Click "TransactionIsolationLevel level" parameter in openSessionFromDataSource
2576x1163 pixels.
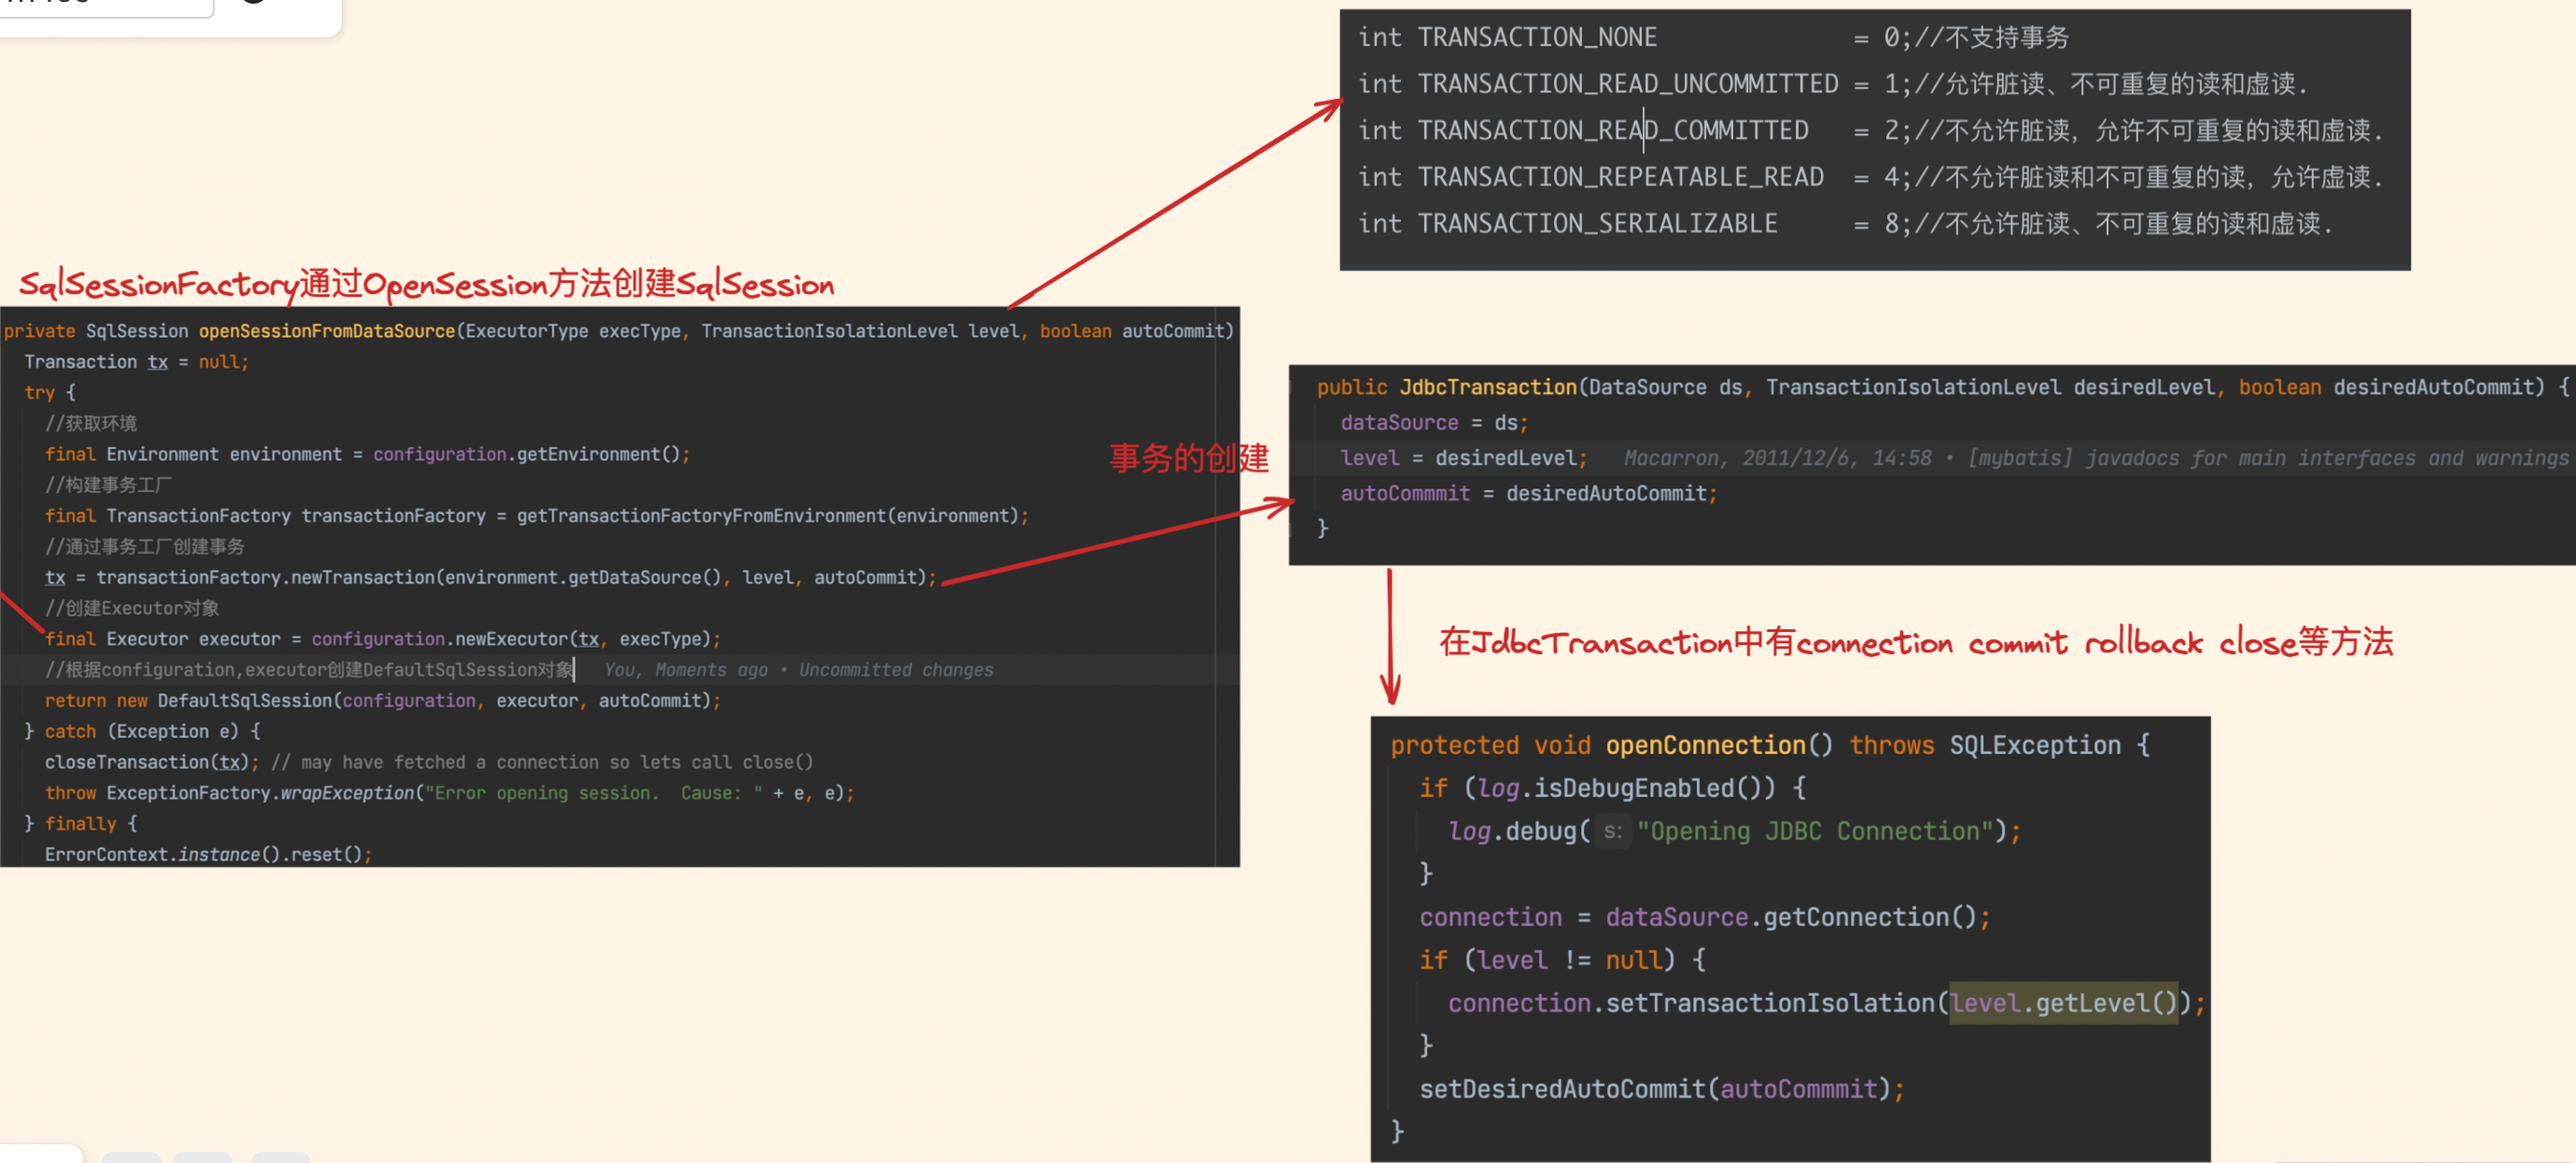[861, 331]
